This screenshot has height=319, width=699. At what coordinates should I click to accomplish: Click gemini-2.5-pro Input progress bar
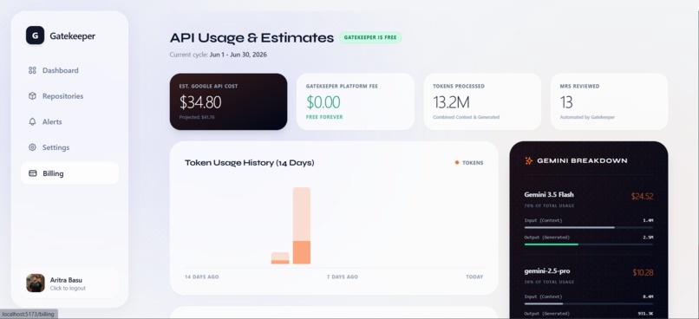(x=589, y=304)
